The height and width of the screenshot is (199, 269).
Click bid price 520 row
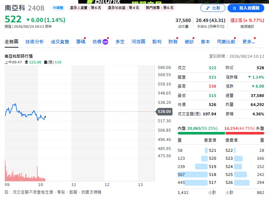click(x=197, y=158)
